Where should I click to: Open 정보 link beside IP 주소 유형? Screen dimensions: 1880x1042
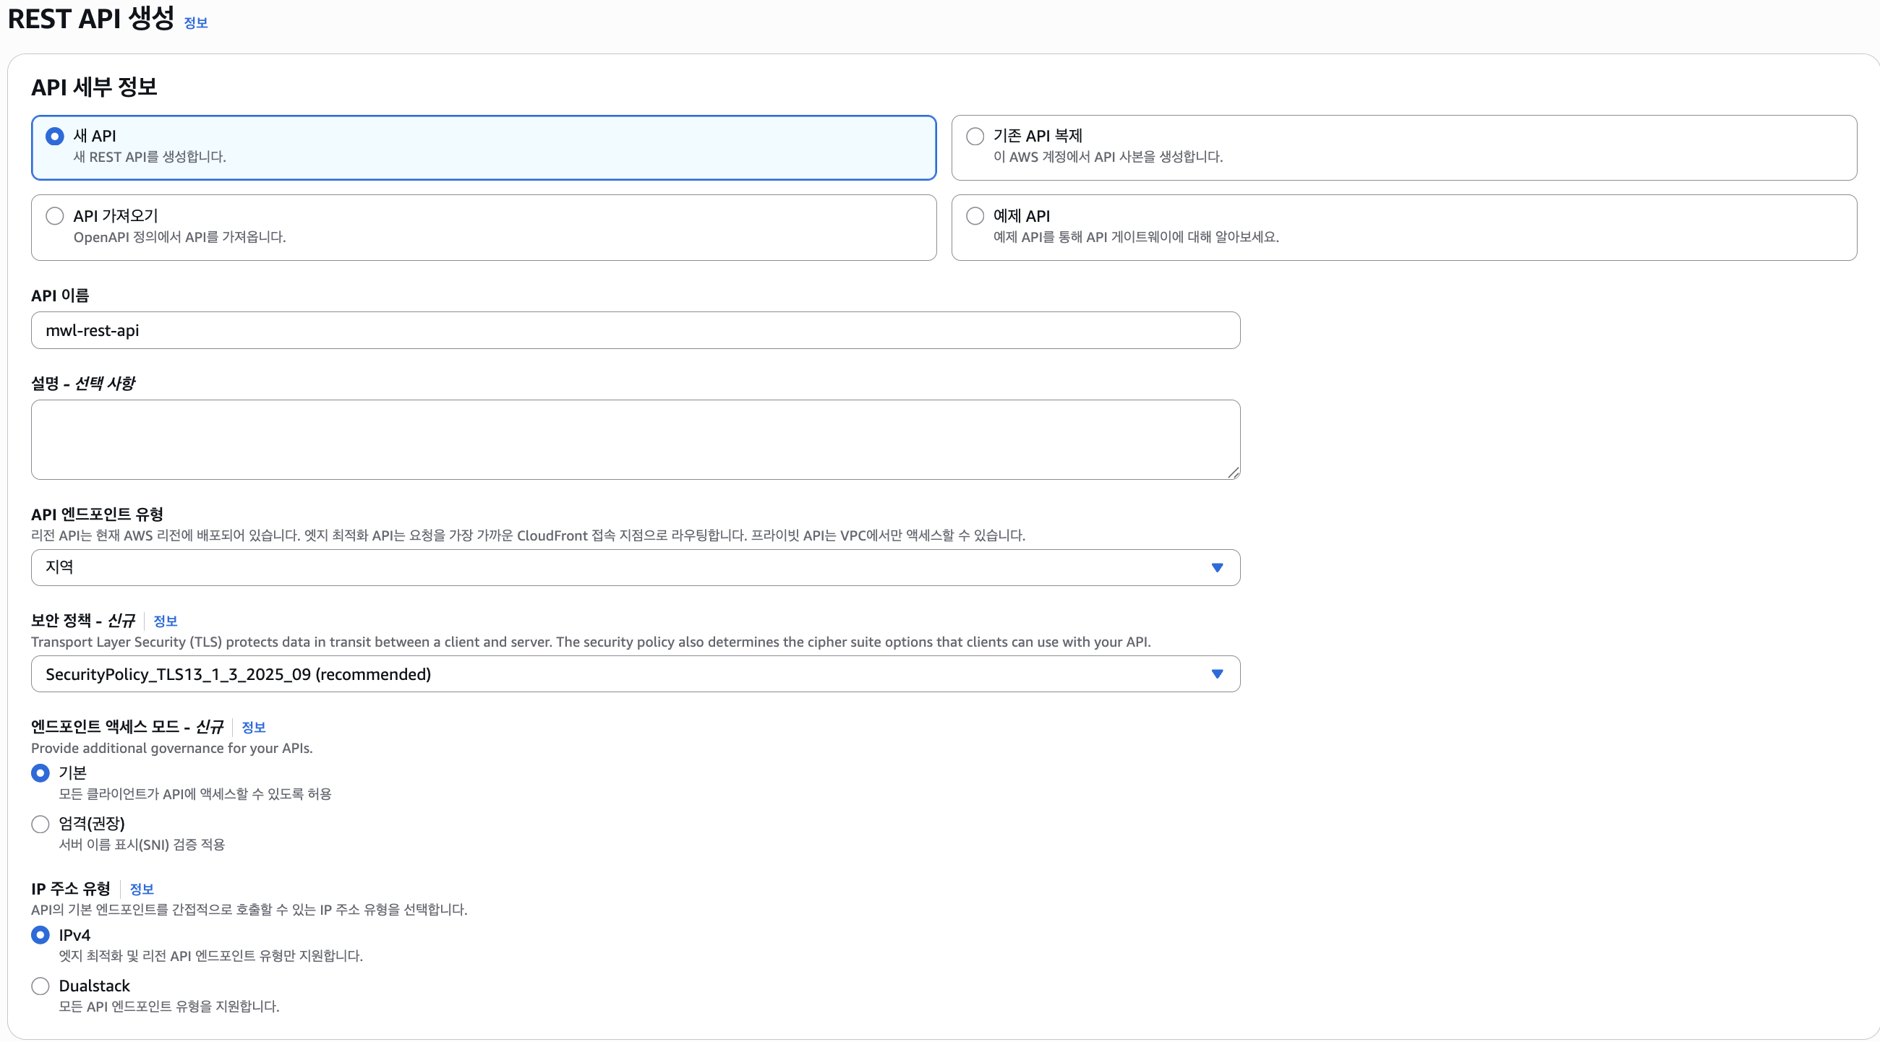point(142,889)
